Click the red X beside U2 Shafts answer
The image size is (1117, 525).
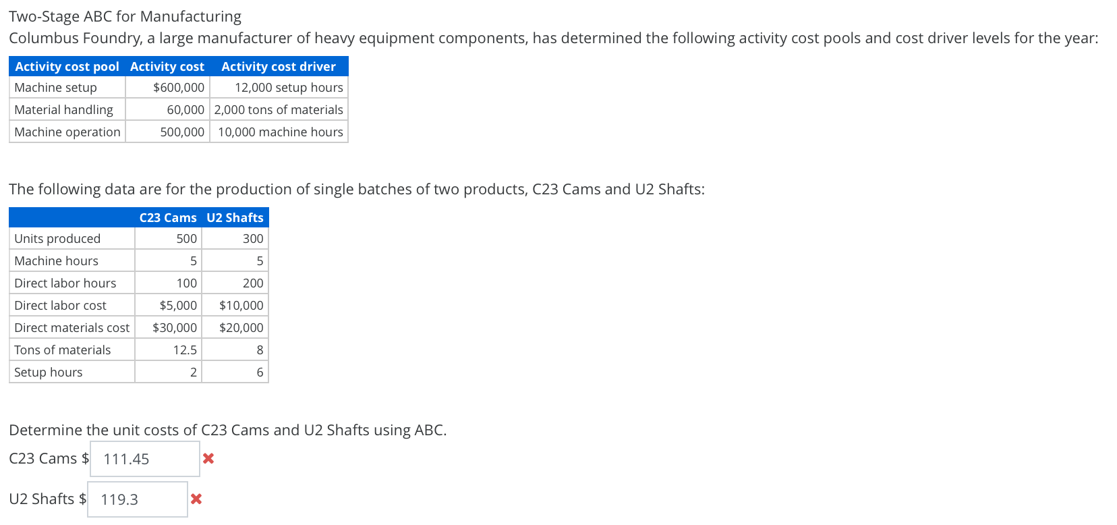pyautogui.click(x=196, y=499)
